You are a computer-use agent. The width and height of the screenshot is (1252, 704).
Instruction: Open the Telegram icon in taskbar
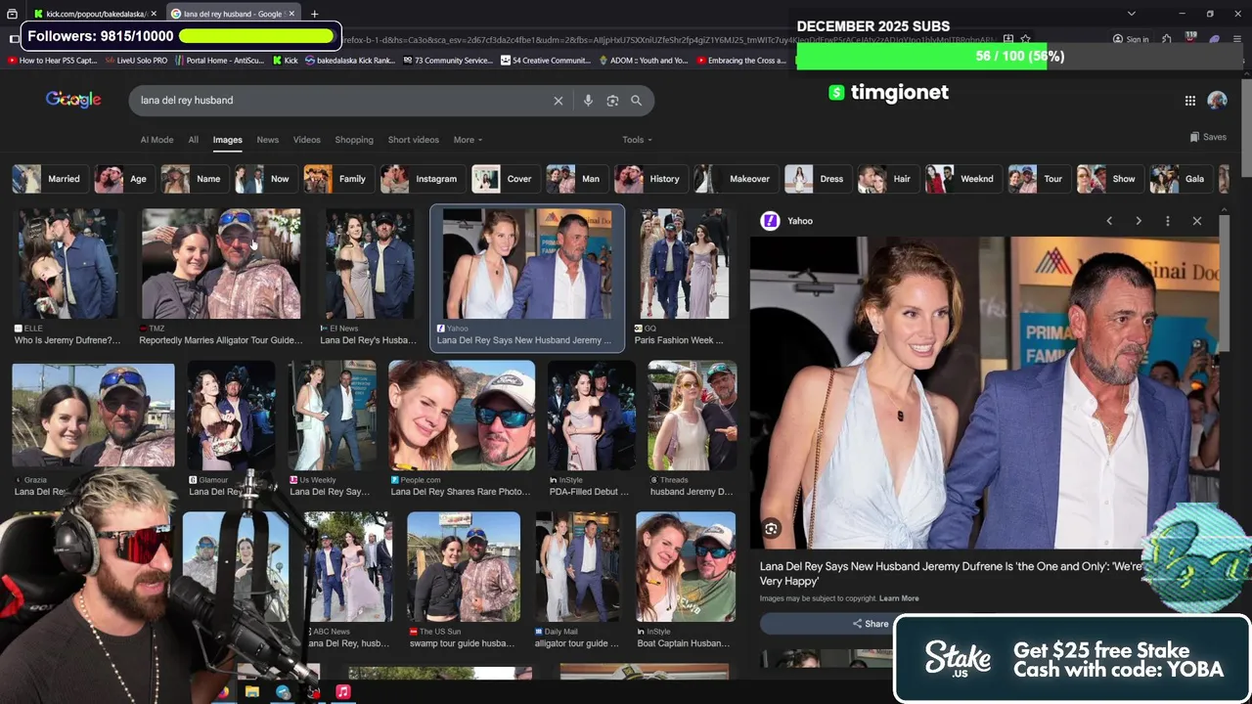tap(283, 691)
